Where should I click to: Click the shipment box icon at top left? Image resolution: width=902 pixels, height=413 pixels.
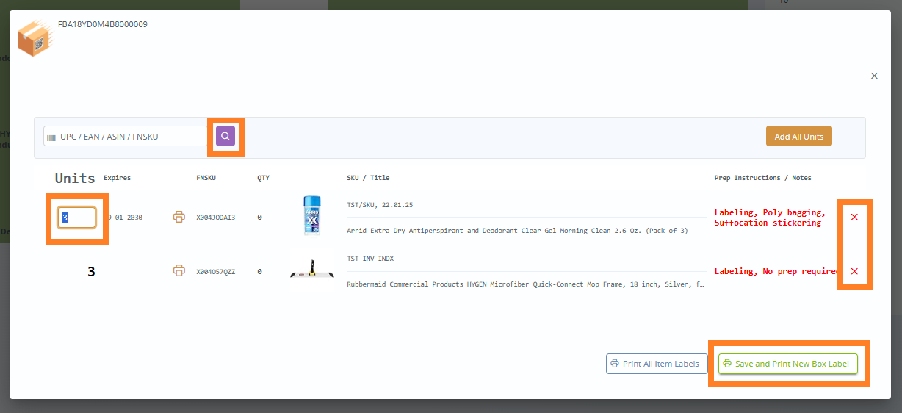tap(36, 37)
